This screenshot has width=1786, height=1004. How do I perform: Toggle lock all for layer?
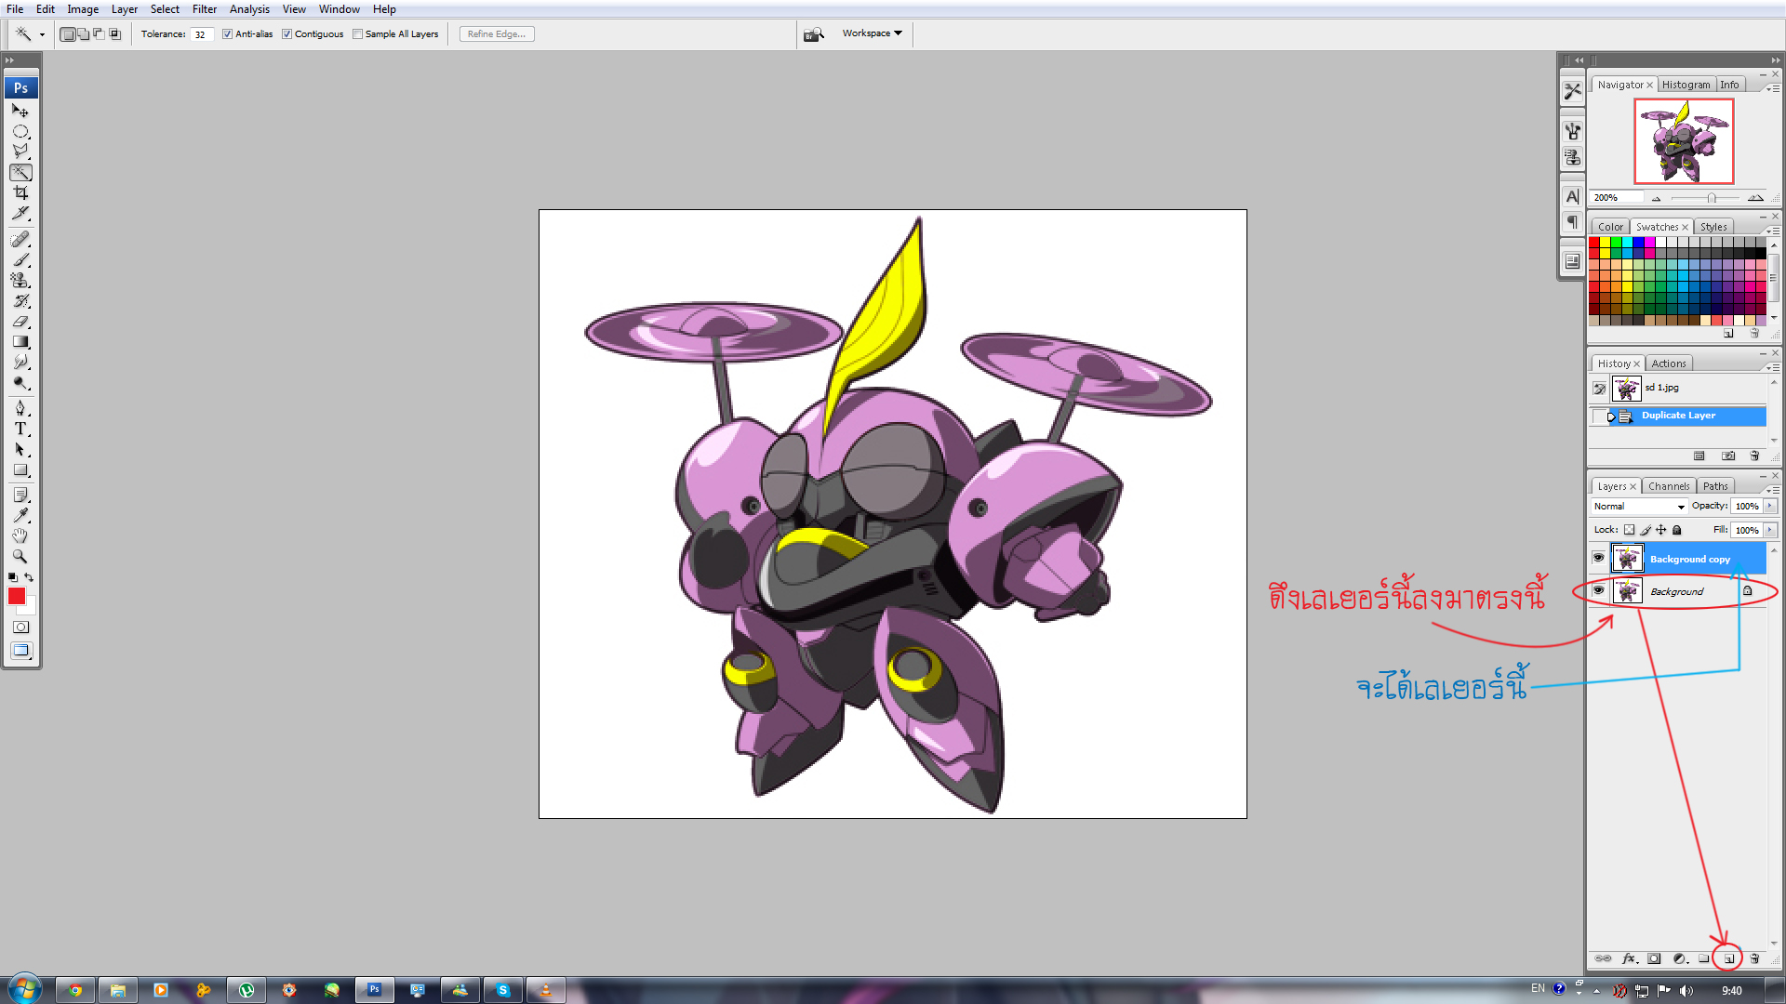pos(1677,530)
